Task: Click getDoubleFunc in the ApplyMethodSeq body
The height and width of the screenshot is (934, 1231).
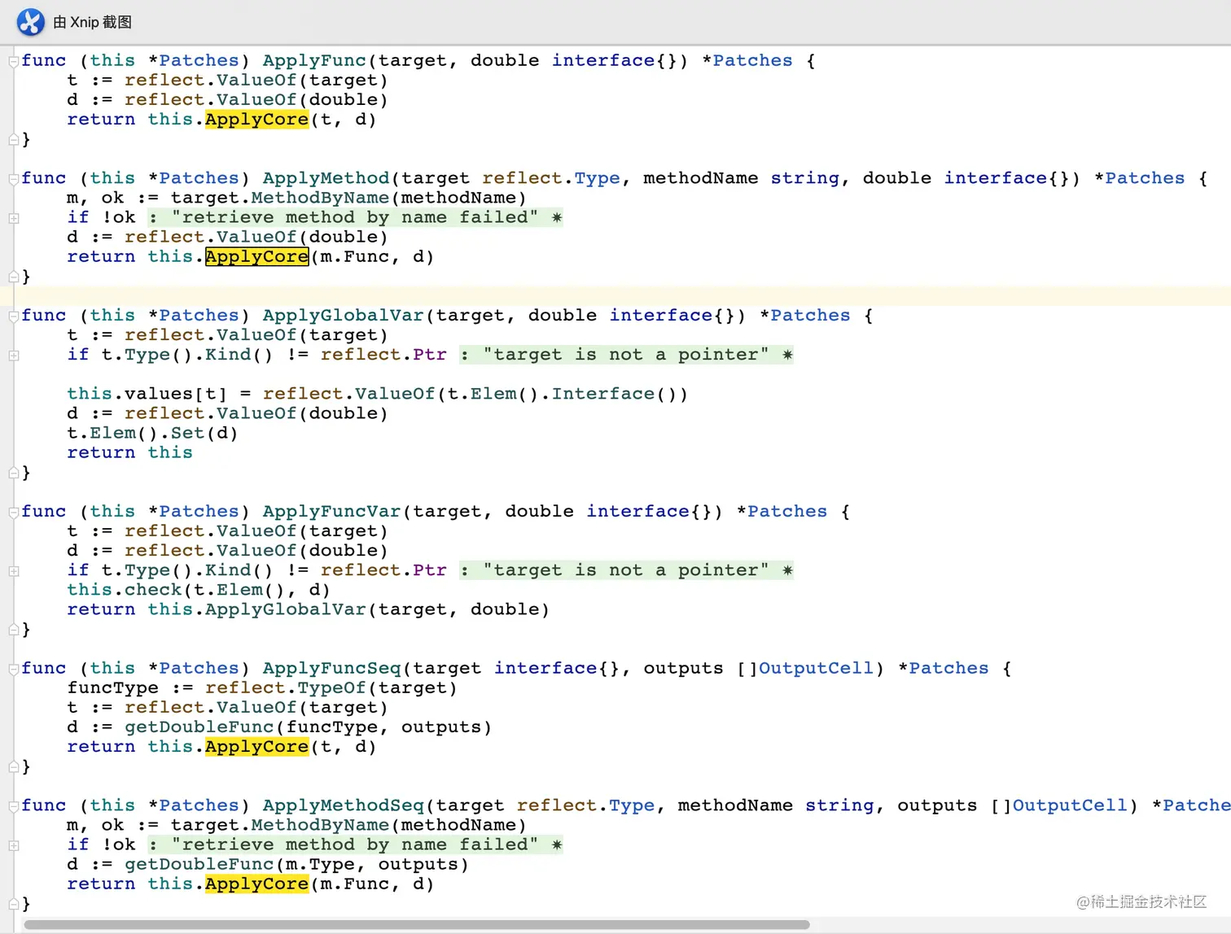Action: (199, 865)
